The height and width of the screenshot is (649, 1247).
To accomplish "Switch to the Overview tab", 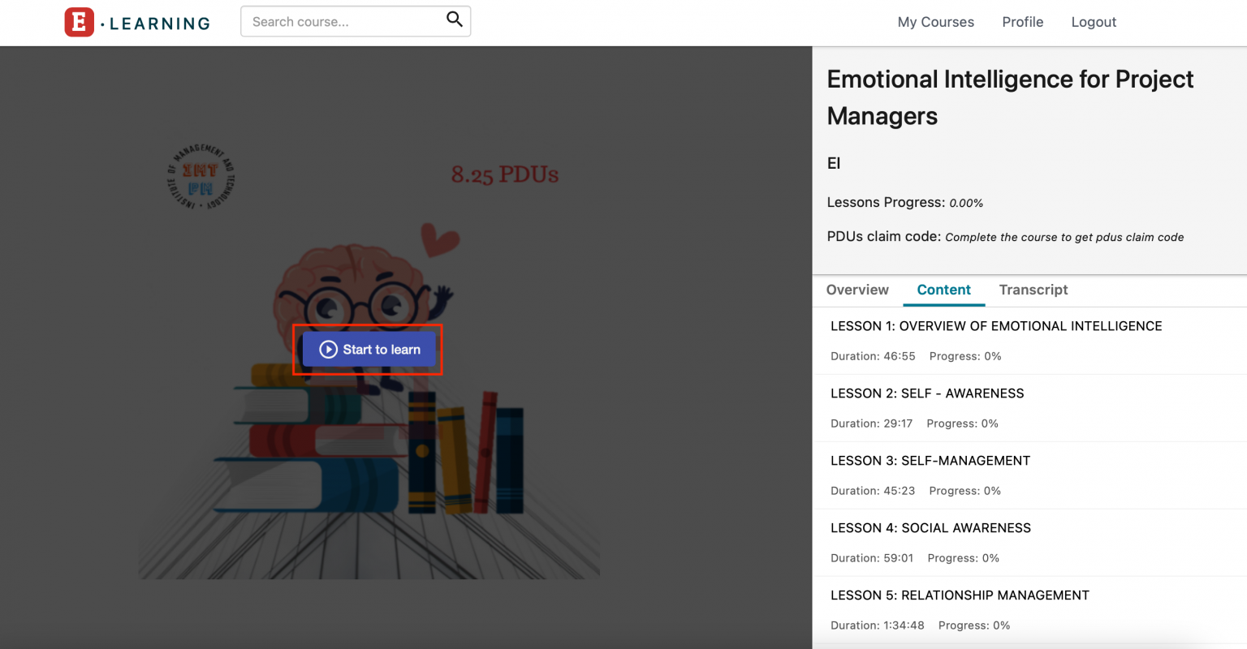I will coord(857,290).
